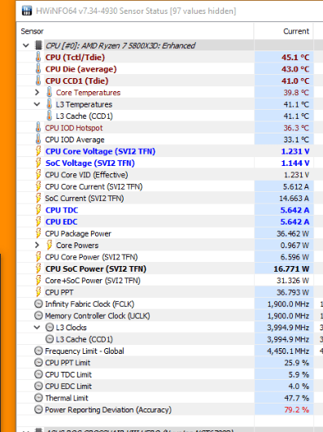The width and height of the screenshot is (323, 432).
Task: Click the 47.7 % thermal limit value
Action: tap(296, 398)
